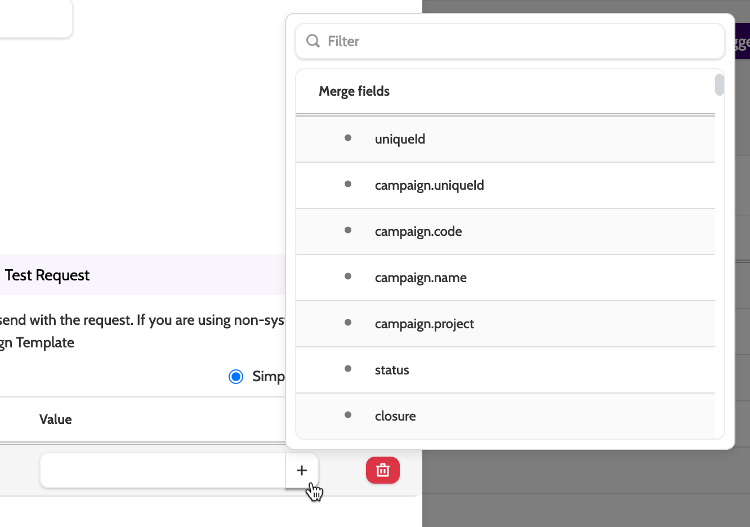Click the bullet dot beside campaign.project
The height and width of the screenshot is (527, 750).
pos(348,323)
